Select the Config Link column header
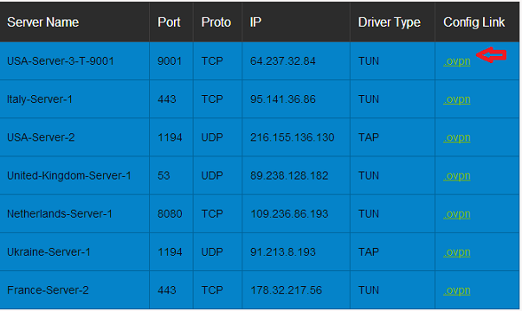The height and width of the screenshot is (311, 522). coord(474,22)
